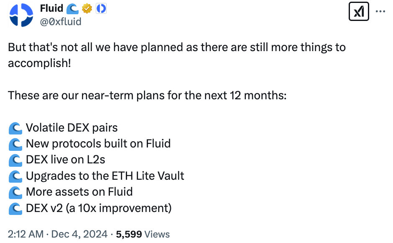Open the @0xfluid handle link
Image resolution: width=393 pixels, height=243 pixels.
click(61, 21)
